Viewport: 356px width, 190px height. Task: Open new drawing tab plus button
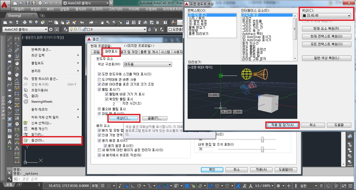point(42,15)
